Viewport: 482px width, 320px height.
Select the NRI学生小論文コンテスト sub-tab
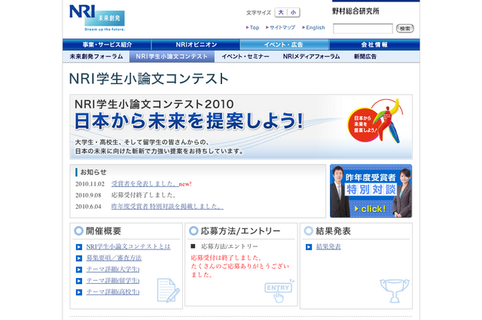(172, 56)
